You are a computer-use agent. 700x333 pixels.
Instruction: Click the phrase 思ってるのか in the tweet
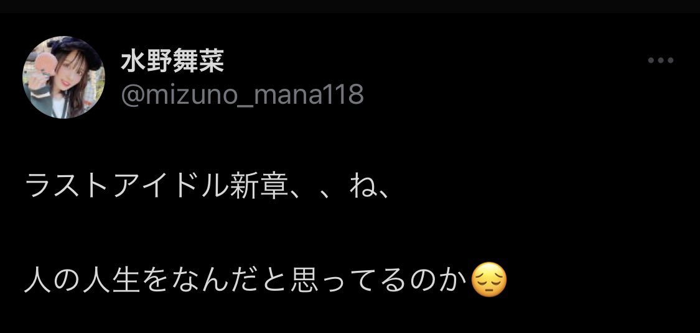tap(380, 280)
